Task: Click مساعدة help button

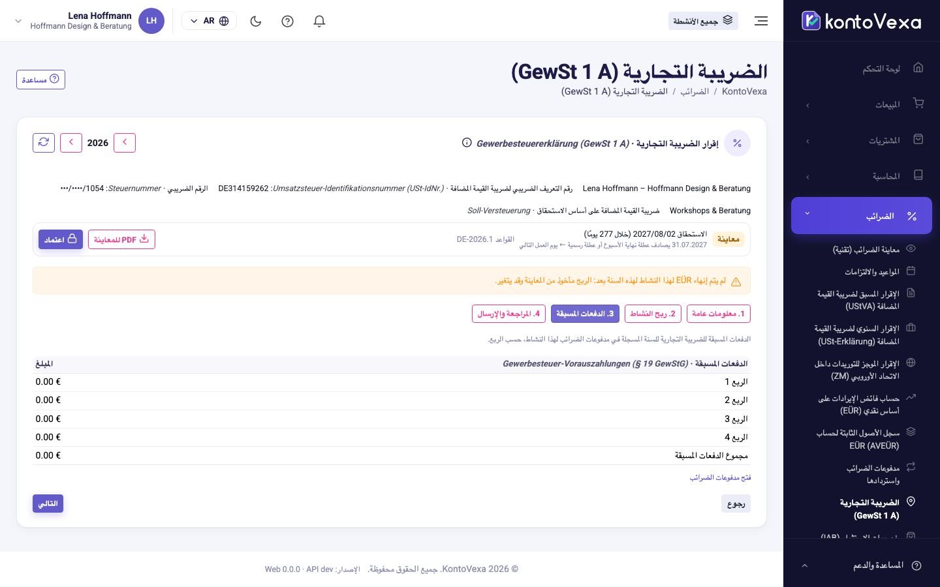Action: point(40,80)
